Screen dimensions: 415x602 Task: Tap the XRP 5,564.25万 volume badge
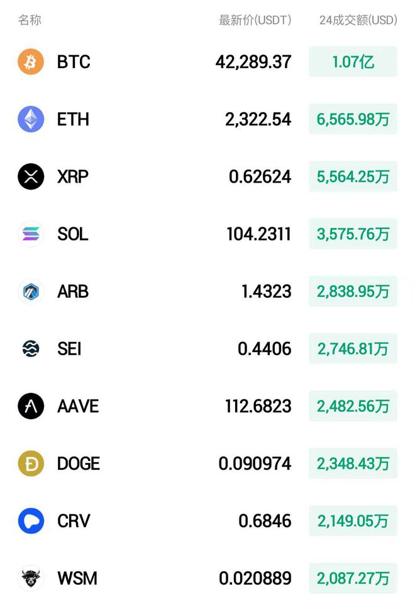(353, 176)
